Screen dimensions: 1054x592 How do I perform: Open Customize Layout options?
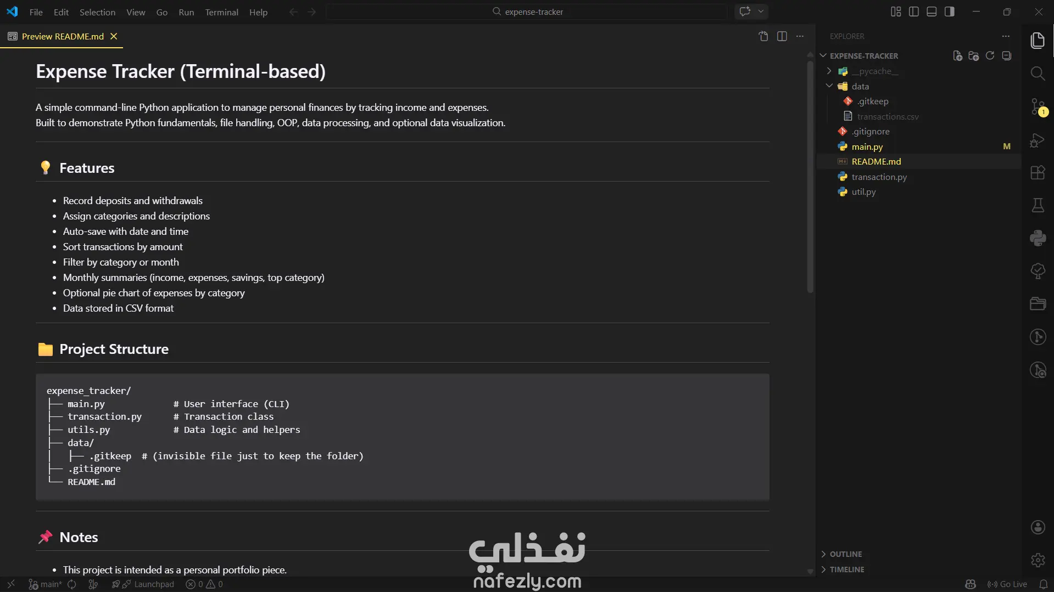(x=896, y=12)
